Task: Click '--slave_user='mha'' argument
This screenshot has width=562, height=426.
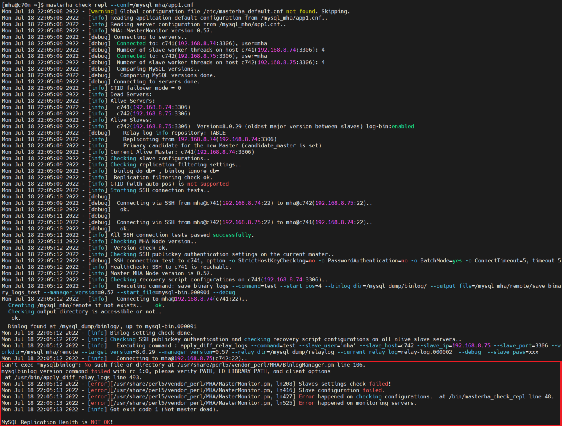Action: (x=327, y=345)
